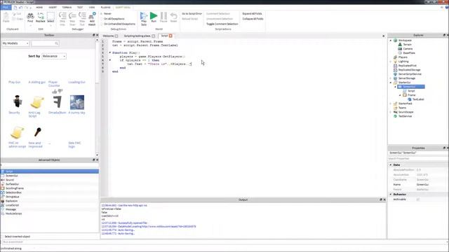Click the Select dashed-box icon

point(51,15)
